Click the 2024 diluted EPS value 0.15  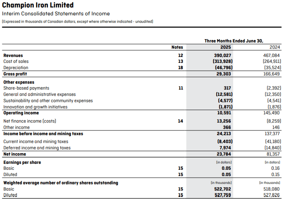(275, 175)
